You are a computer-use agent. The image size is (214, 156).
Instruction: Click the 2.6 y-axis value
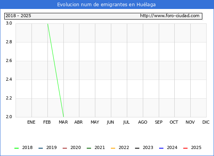[x=9, y=60]
